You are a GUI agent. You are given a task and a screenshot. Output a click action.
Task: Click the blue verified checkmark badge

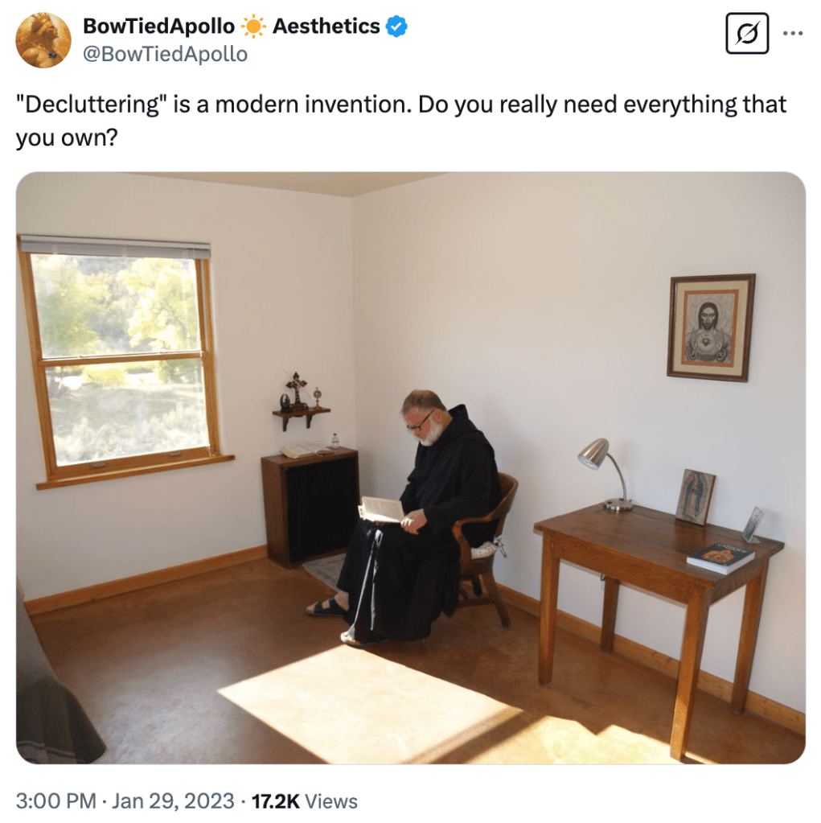coord(396,27)
